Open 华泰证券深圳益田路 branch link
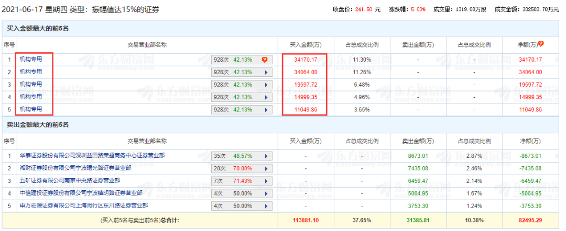Image resolution: width=566 pixels, height=231 pixels. coord(92,155)
